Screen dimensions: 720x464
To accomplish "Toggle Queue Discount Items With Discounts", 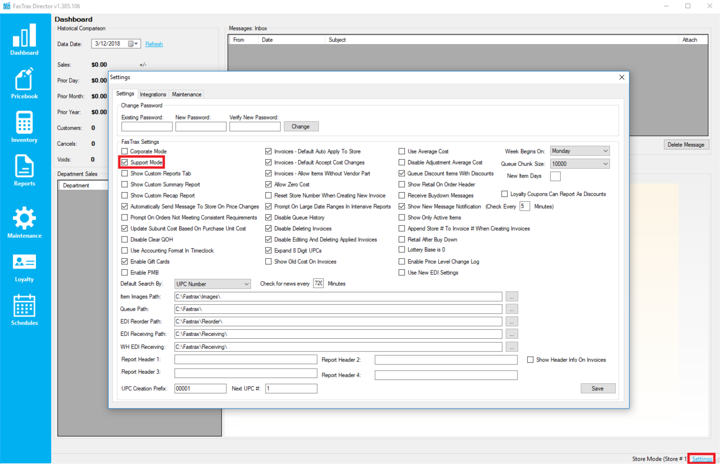I will (402, 173).
